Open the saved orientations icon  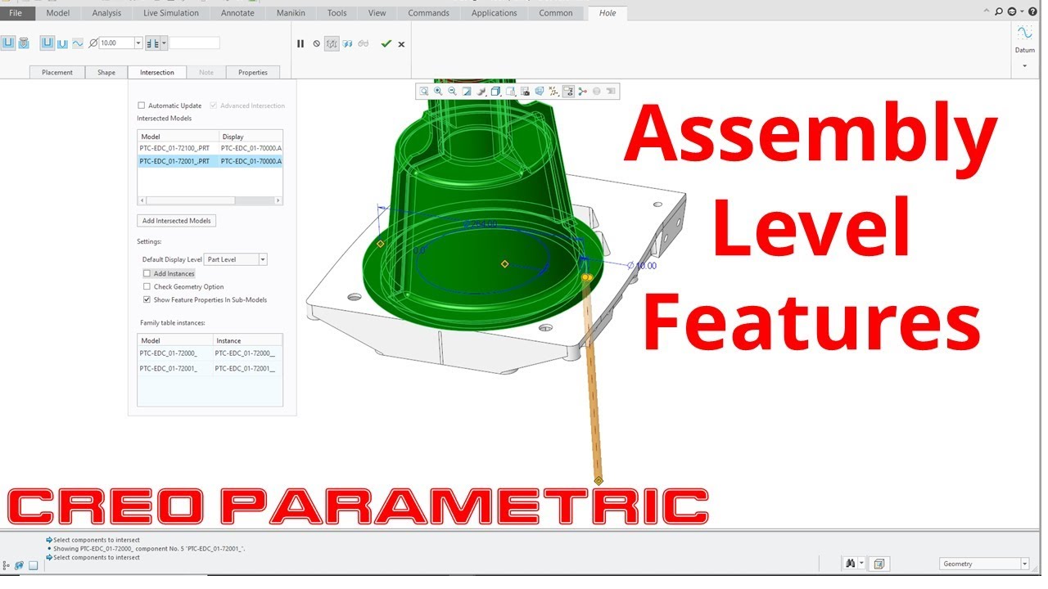click(x=510, y=91)
